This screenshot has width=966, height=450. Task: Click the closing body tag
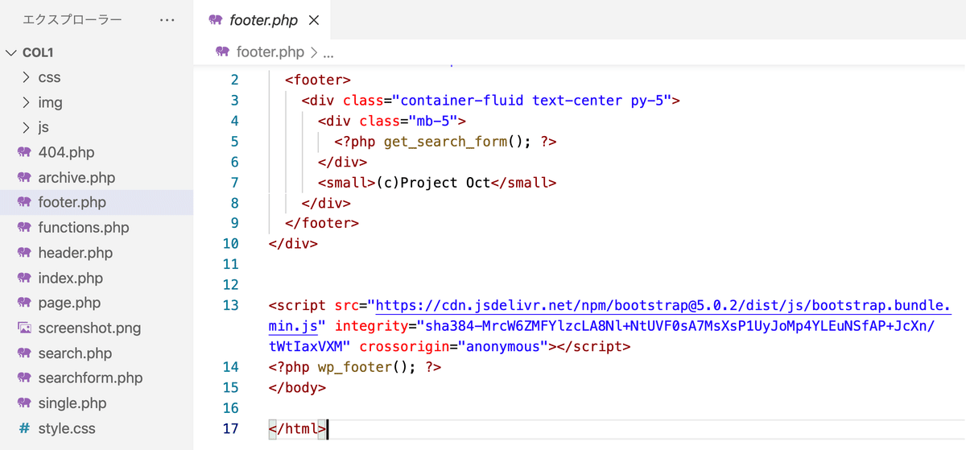click(x=297, y=387)
